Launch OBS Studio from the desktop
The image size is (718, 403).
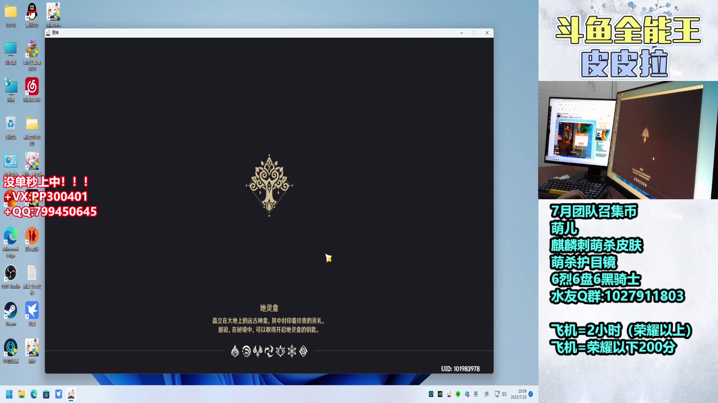click(x=10, y=274)
